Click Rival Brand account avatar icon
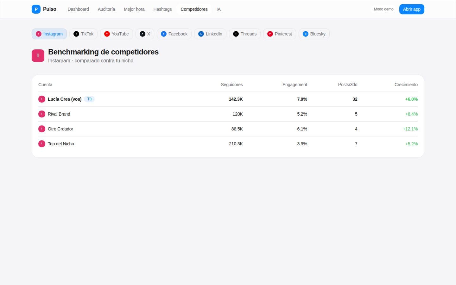 [x=42, y=114]
